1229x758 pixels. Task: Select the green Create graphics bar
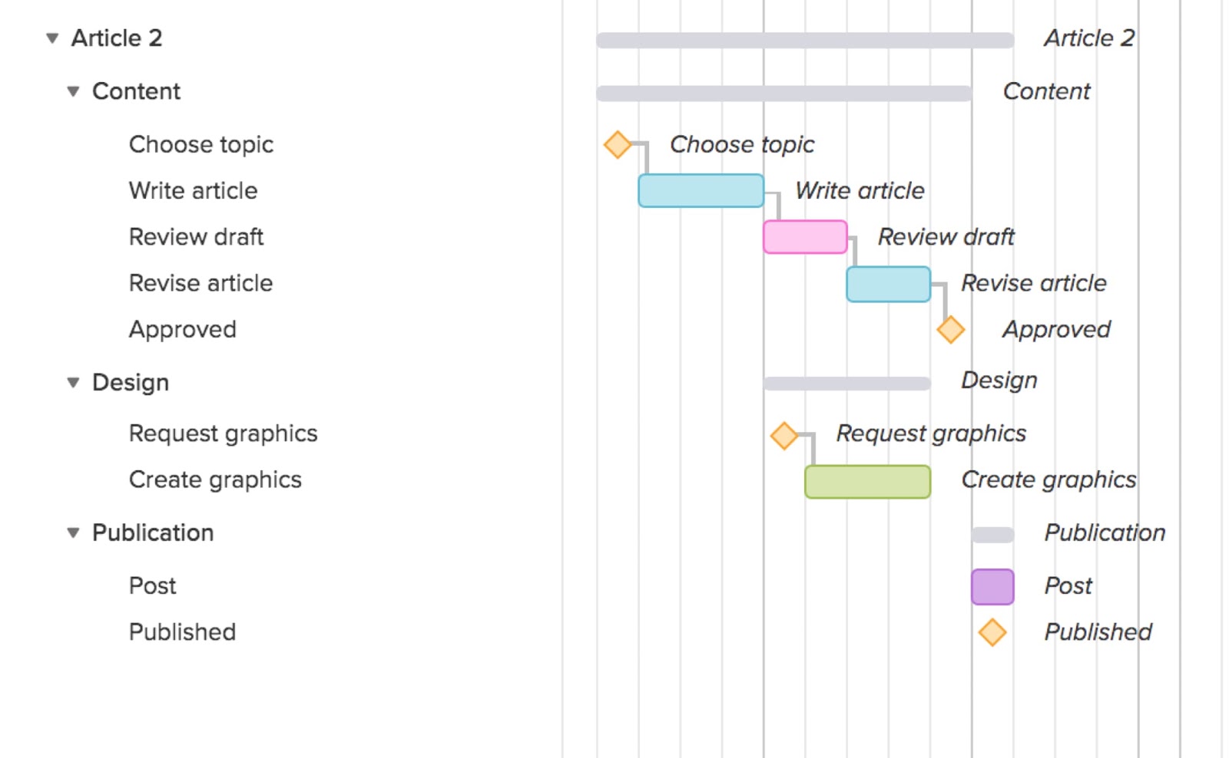pyautogui.click(x=867, y=482)
